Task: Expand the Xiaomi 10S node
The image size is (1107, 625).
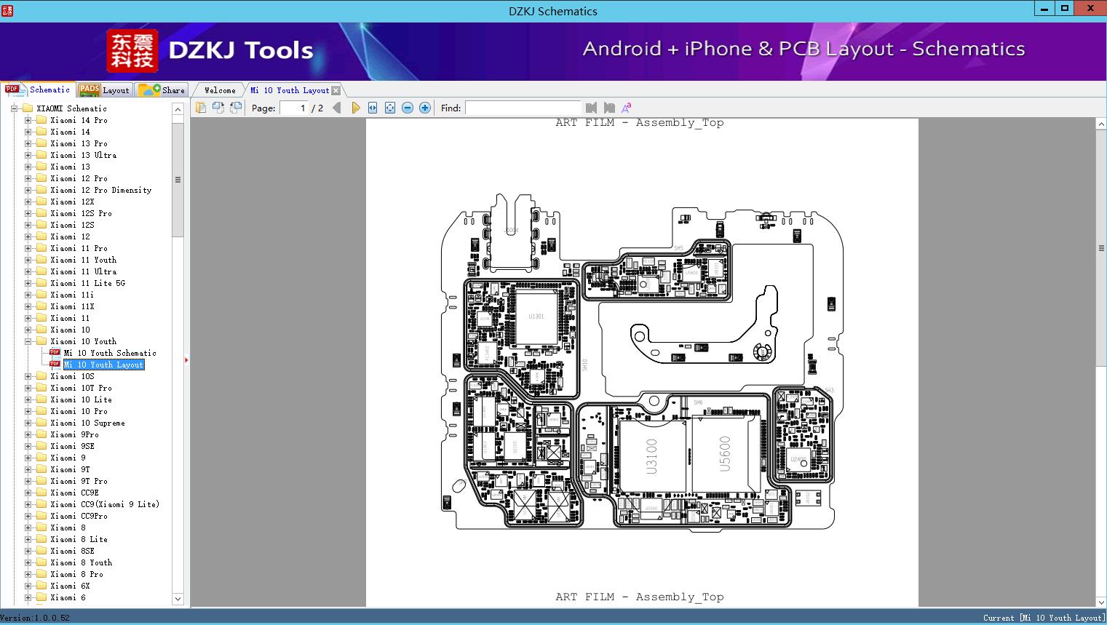Action: 28,376
